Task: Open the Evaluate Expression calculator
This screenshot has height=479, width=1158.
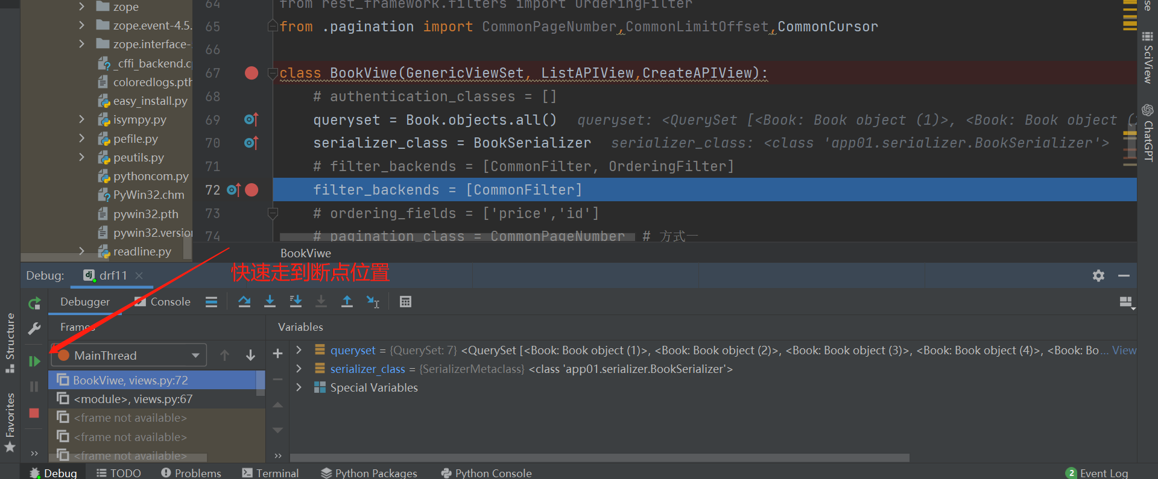Action: click(405, 302)
